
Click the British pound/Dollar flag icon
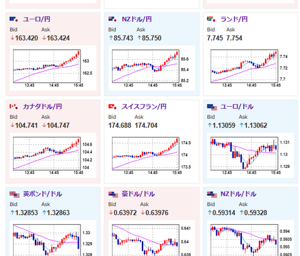tap(14, 195)
